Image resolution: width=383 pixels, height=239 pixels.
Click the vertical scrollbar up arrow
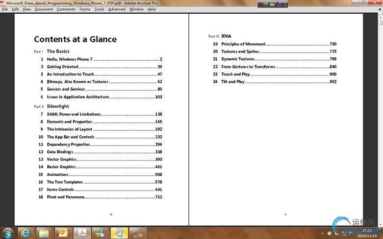pyautogui.click(x=381, y=18)
